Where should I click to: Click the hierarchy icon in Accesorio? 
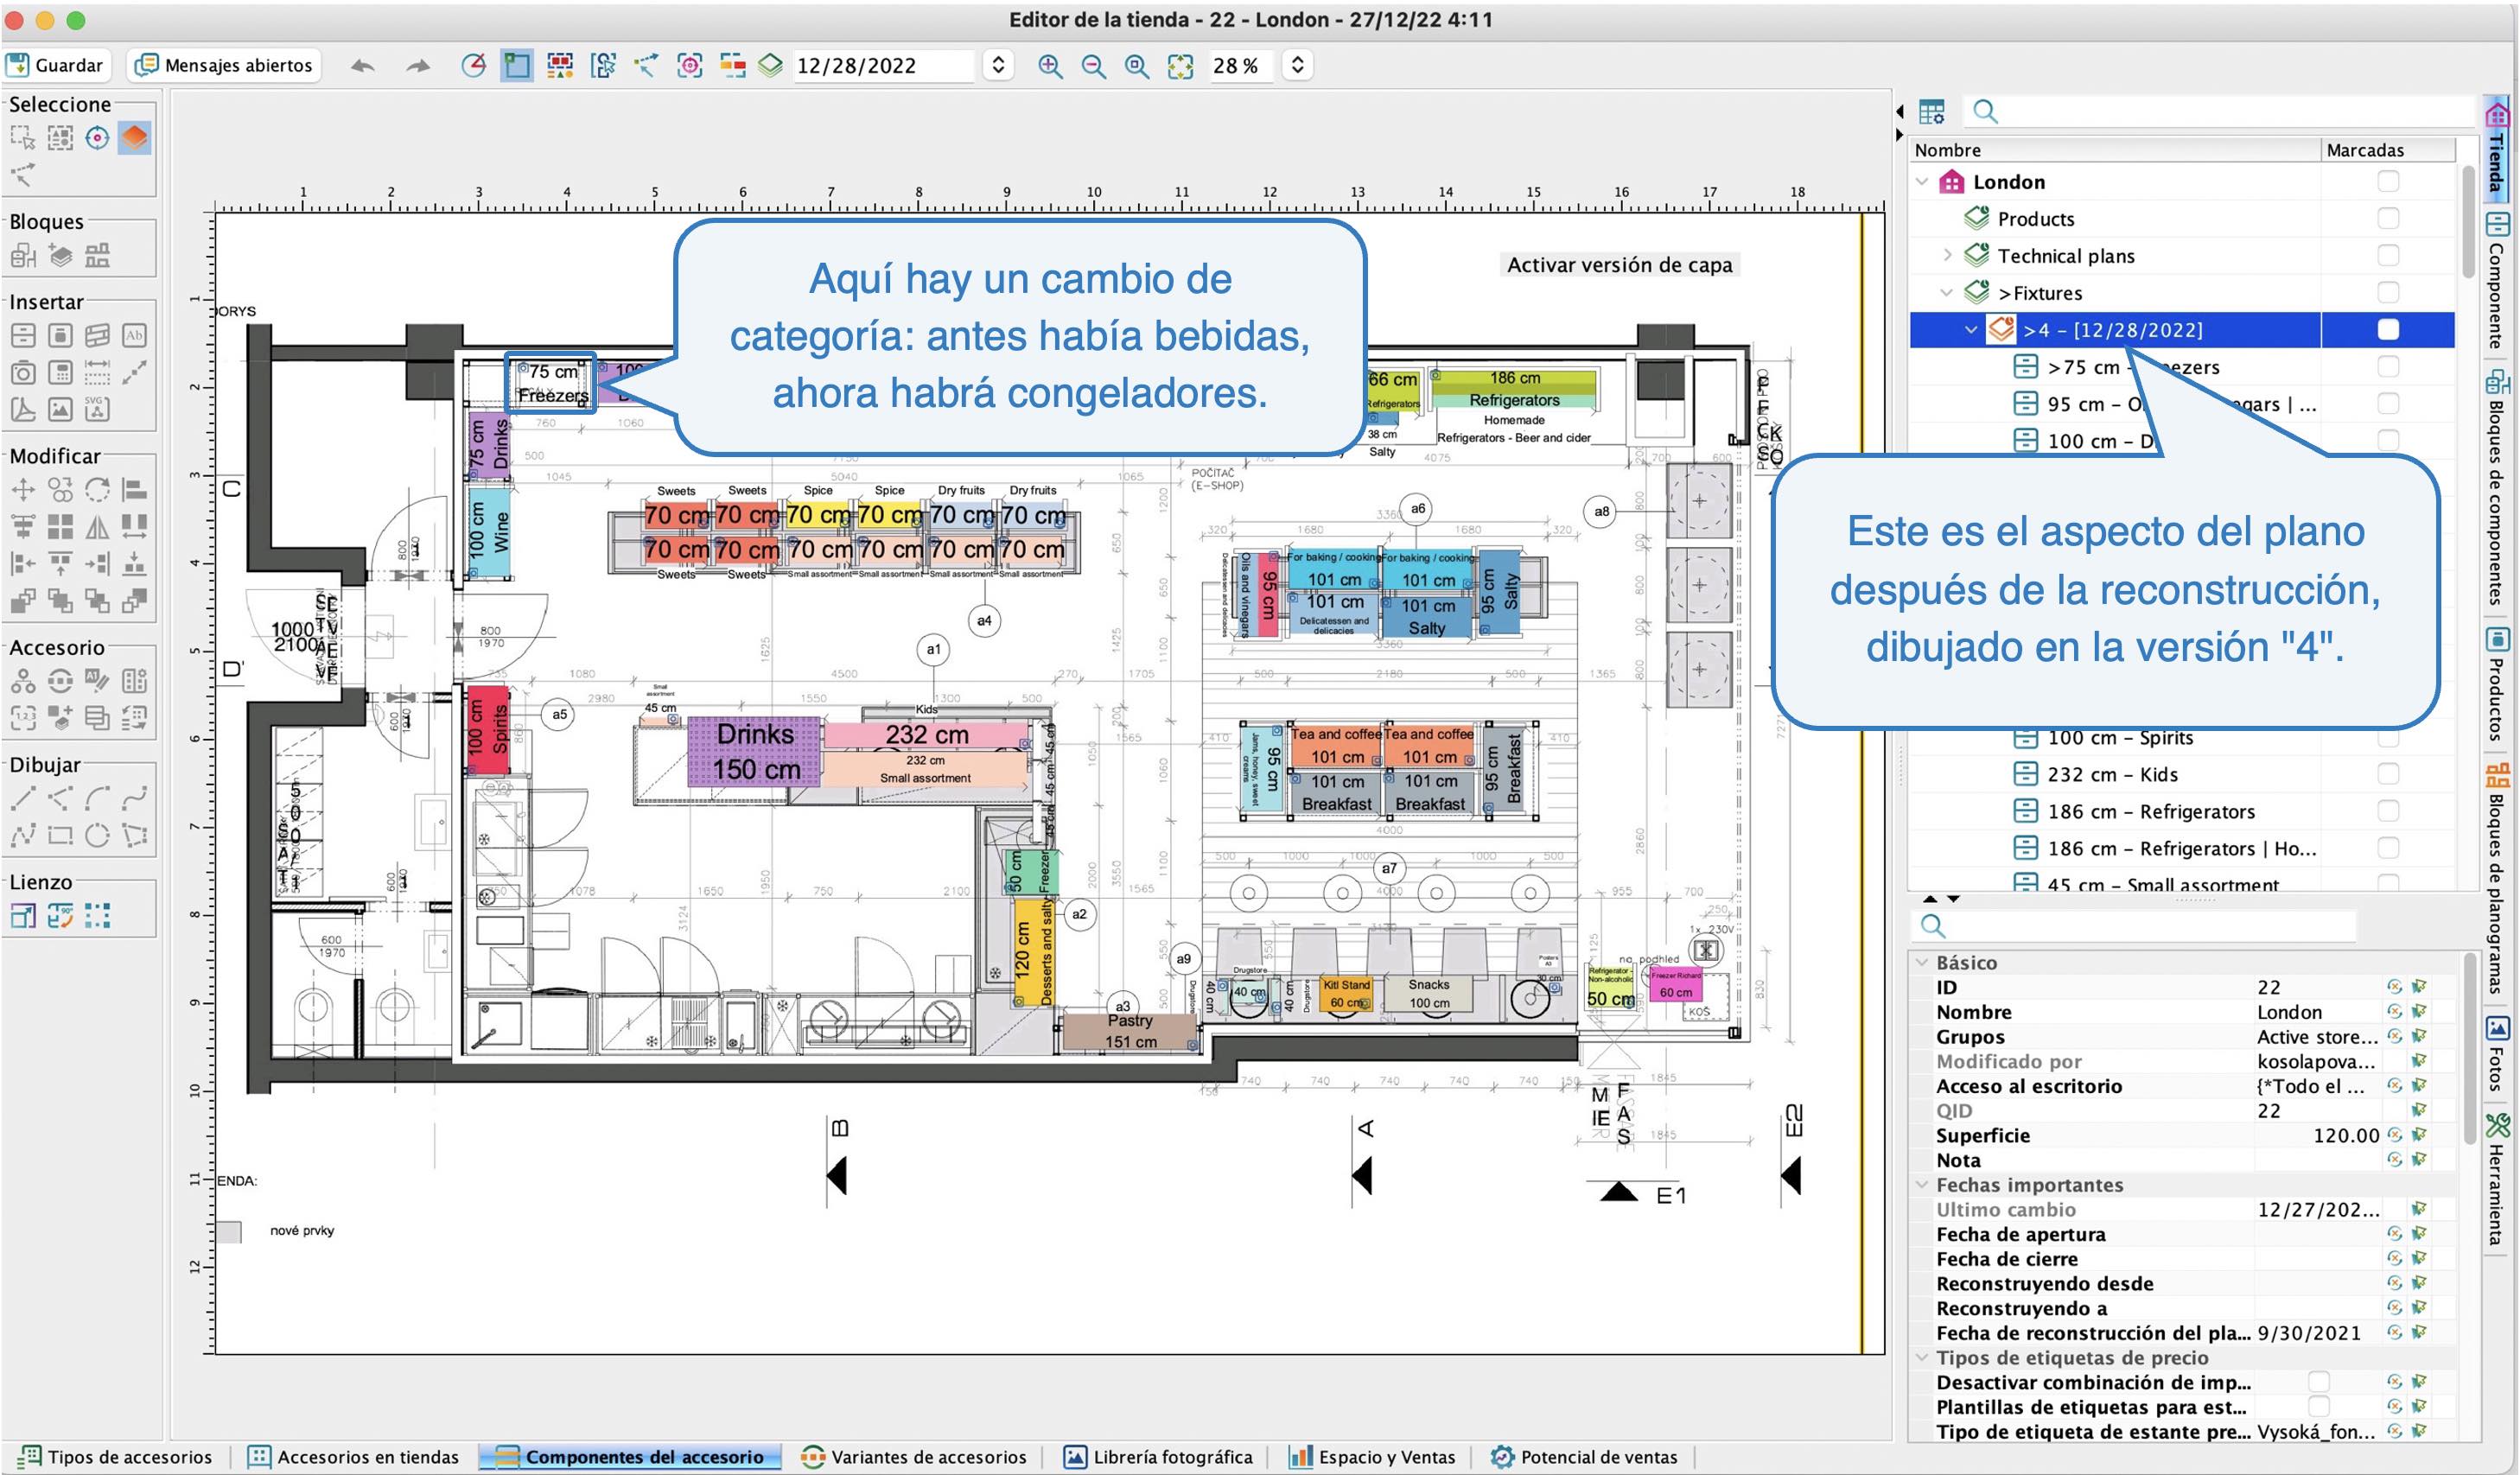click(23, 682)
